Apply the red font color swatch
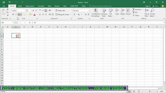The height and width of the screenshot is (93, 166). 34,14
